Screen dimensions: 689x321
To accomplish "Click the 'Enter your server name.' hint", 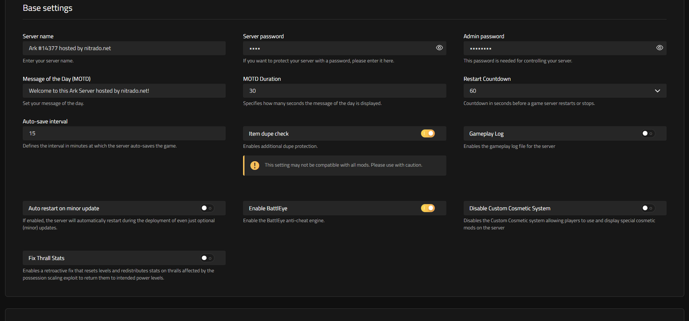I will (48, 61).
